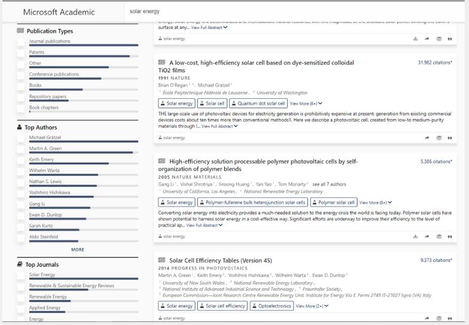
Task: View the 31,982 citations link
Action: point(435,62)
